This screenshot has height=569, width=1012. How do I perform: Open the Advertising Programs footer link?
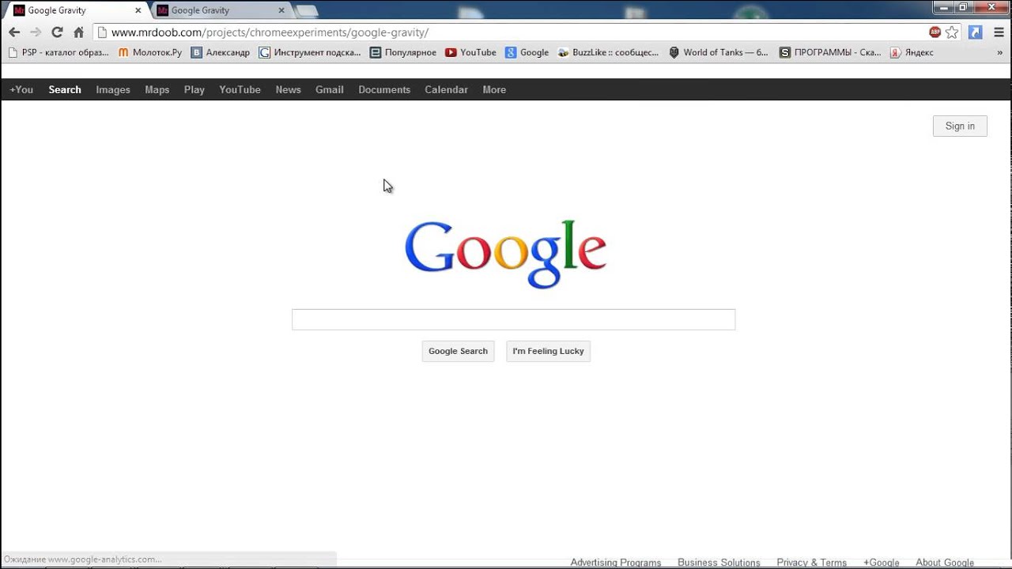616,563
